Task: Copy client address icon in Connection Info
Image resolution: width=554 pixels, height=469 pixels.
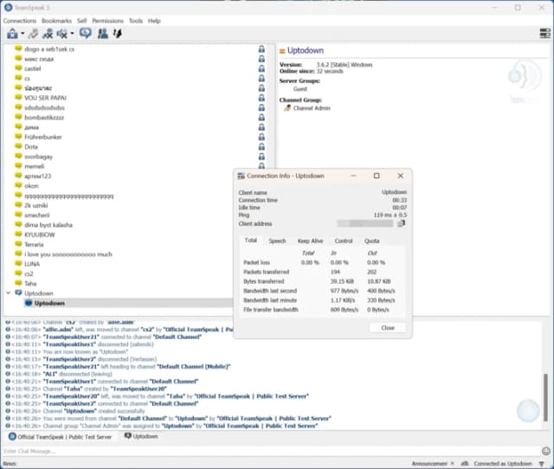Action: [401, 223]
